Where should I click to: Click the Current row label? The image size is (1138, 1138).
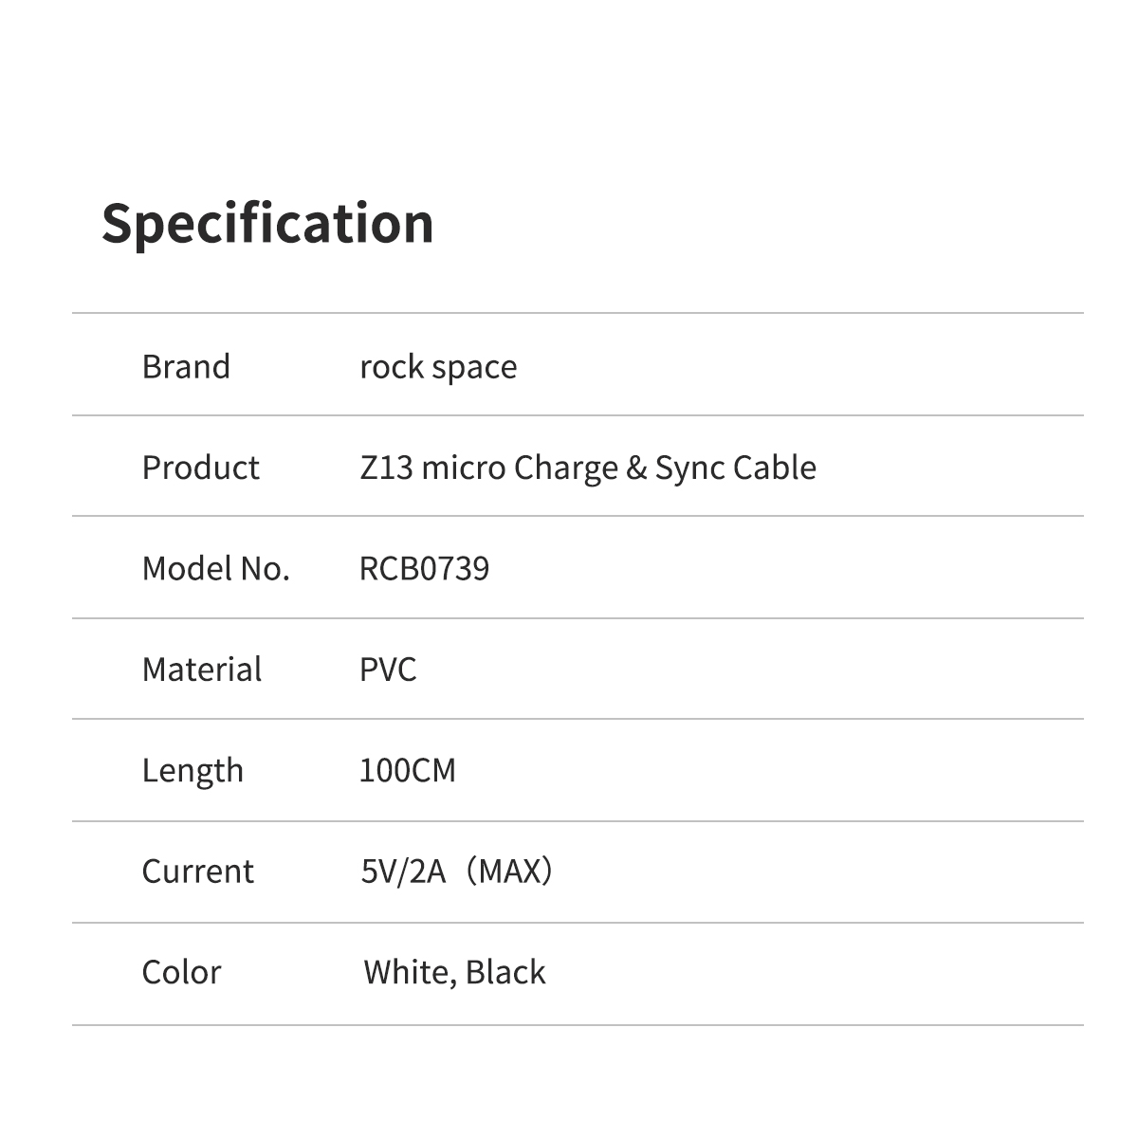tap(197, 872)
